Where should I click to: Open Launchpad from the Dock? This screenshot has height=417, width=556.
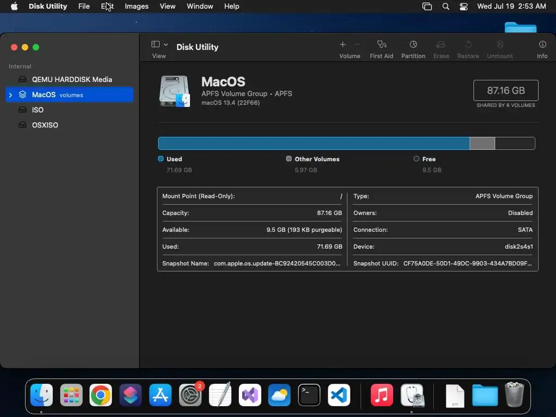(x=71, y=395)
